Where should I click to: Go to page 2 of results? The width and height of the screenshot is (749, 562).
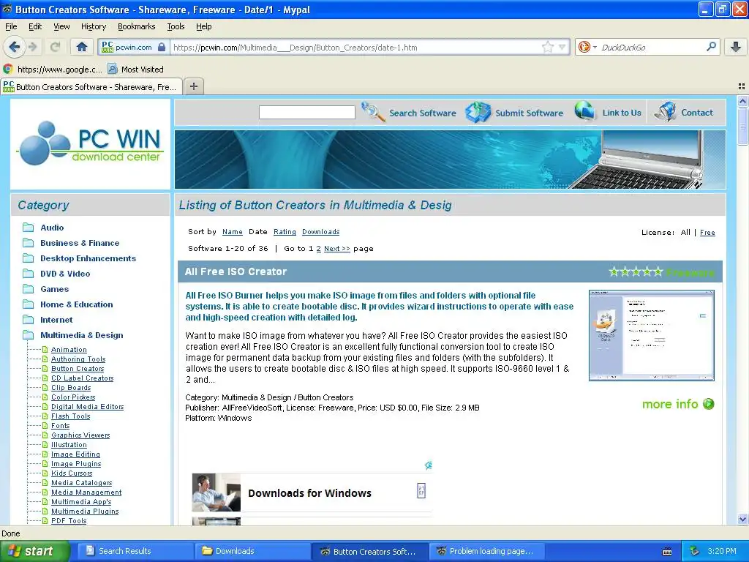(x=318, y=249)
